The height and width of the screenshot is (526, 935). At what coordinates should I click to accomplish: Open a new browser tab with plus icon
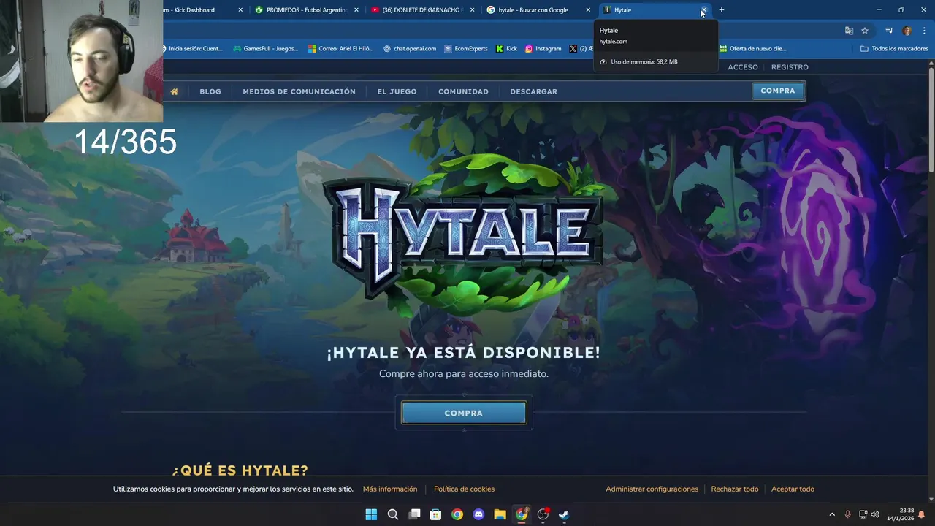(x=722, y=10)
